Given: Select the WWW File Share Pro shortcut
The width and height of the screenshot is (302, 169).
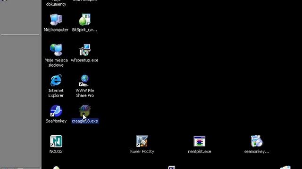Looking at the screenshot, I should 84,80.
